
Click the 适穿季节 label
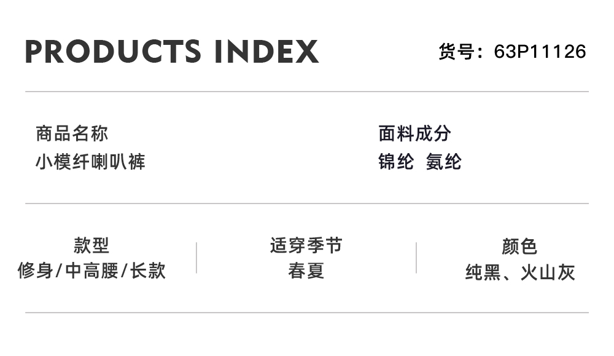coord(306,245)
